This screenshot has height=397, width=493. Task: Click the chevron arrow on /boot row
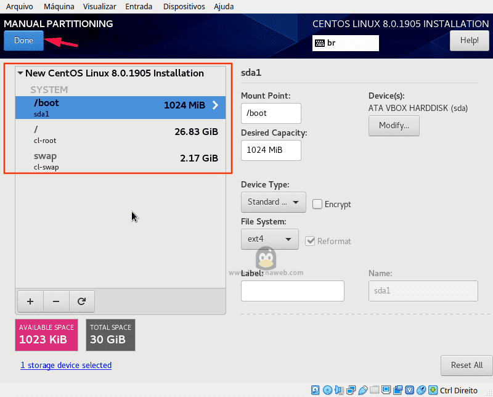215,105
